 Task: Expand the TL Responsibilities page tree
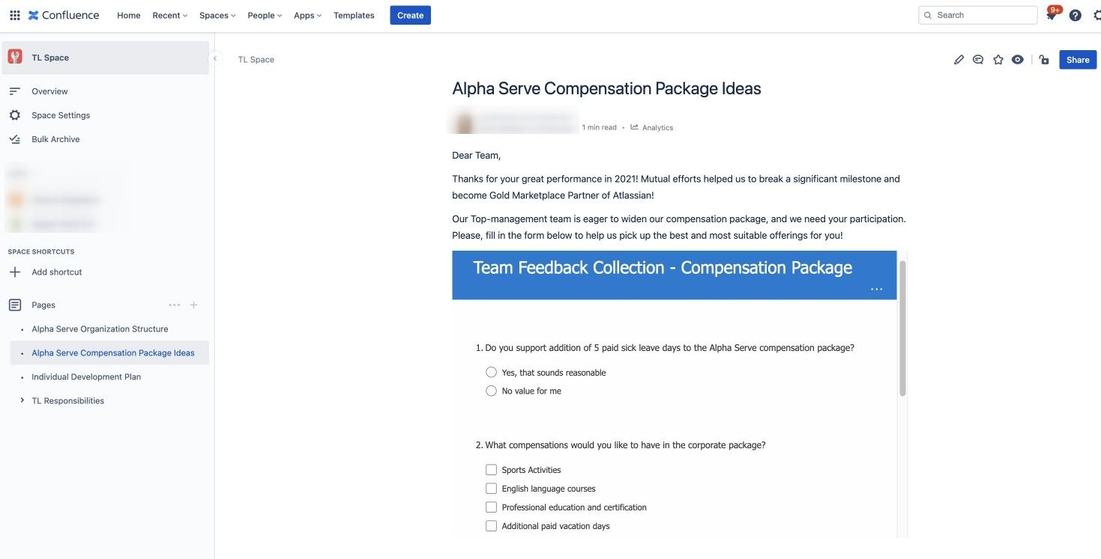[x=20, y=400]
